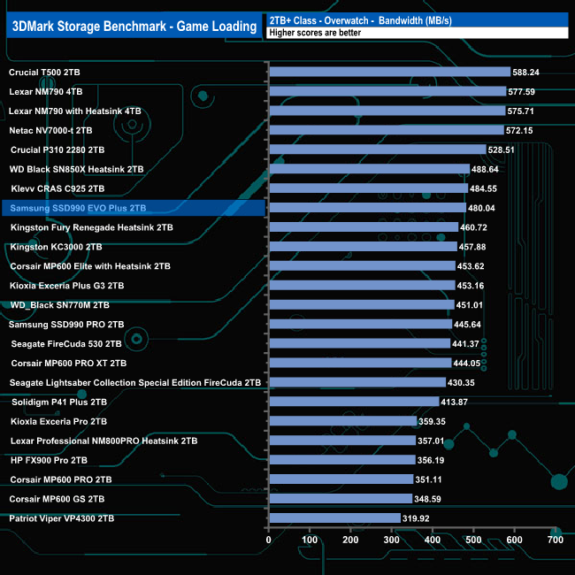The image size is (575, 575).
Task: Click the x-axis label 700
Action: click(556, 540)
